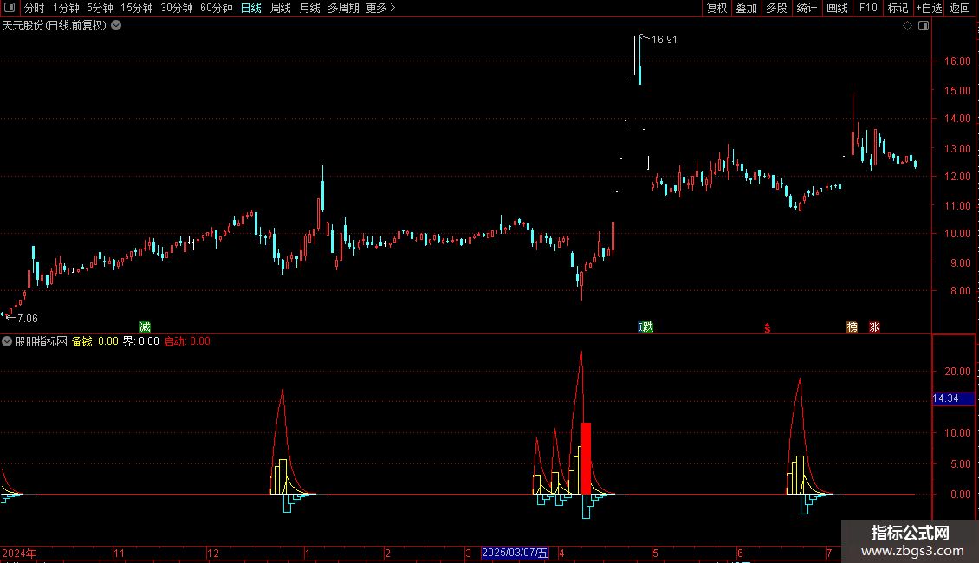Image resolution: width=979 pixels, height=563 pixels.
Task: Click month 5 on the time axis
Action: coord(655,553)
